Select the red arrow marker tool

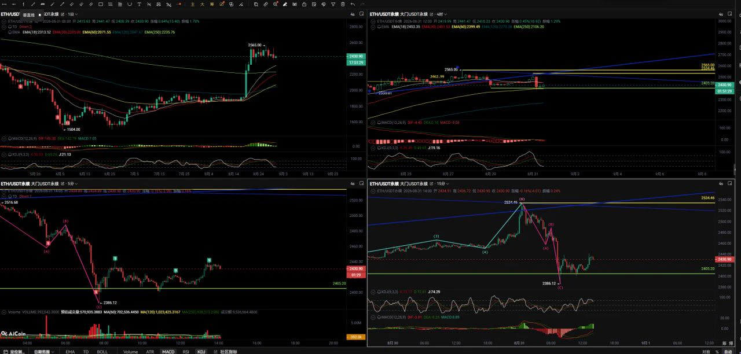click(x=179, y=4)
